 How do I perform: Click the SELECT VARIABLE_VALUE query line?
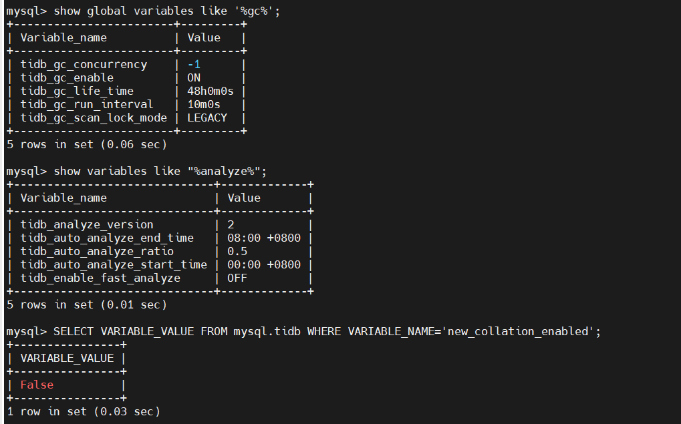pyautogui.click(x=303, y=332)
